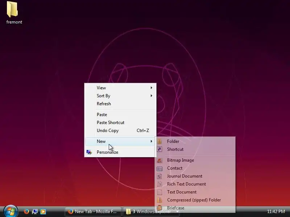The height and width of the screenshot is (217, 290).
Task: Create a new Folder from submenu
Action: (195, 141)
